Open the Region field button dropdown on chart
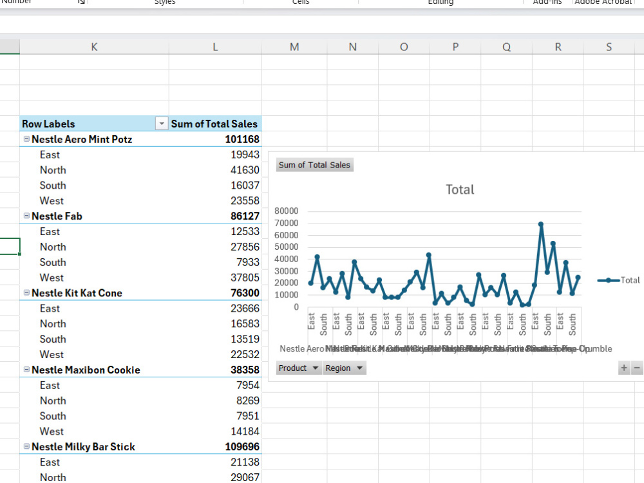This screenshot has width=644, height=483. 344,368
